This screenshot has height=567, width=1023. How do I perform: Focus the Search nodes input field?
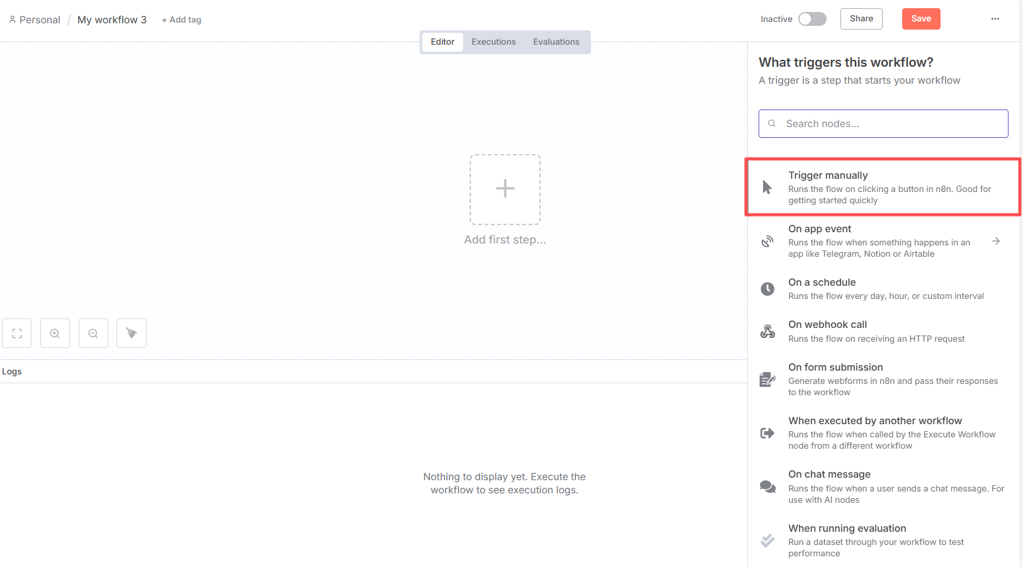[883, 123]
